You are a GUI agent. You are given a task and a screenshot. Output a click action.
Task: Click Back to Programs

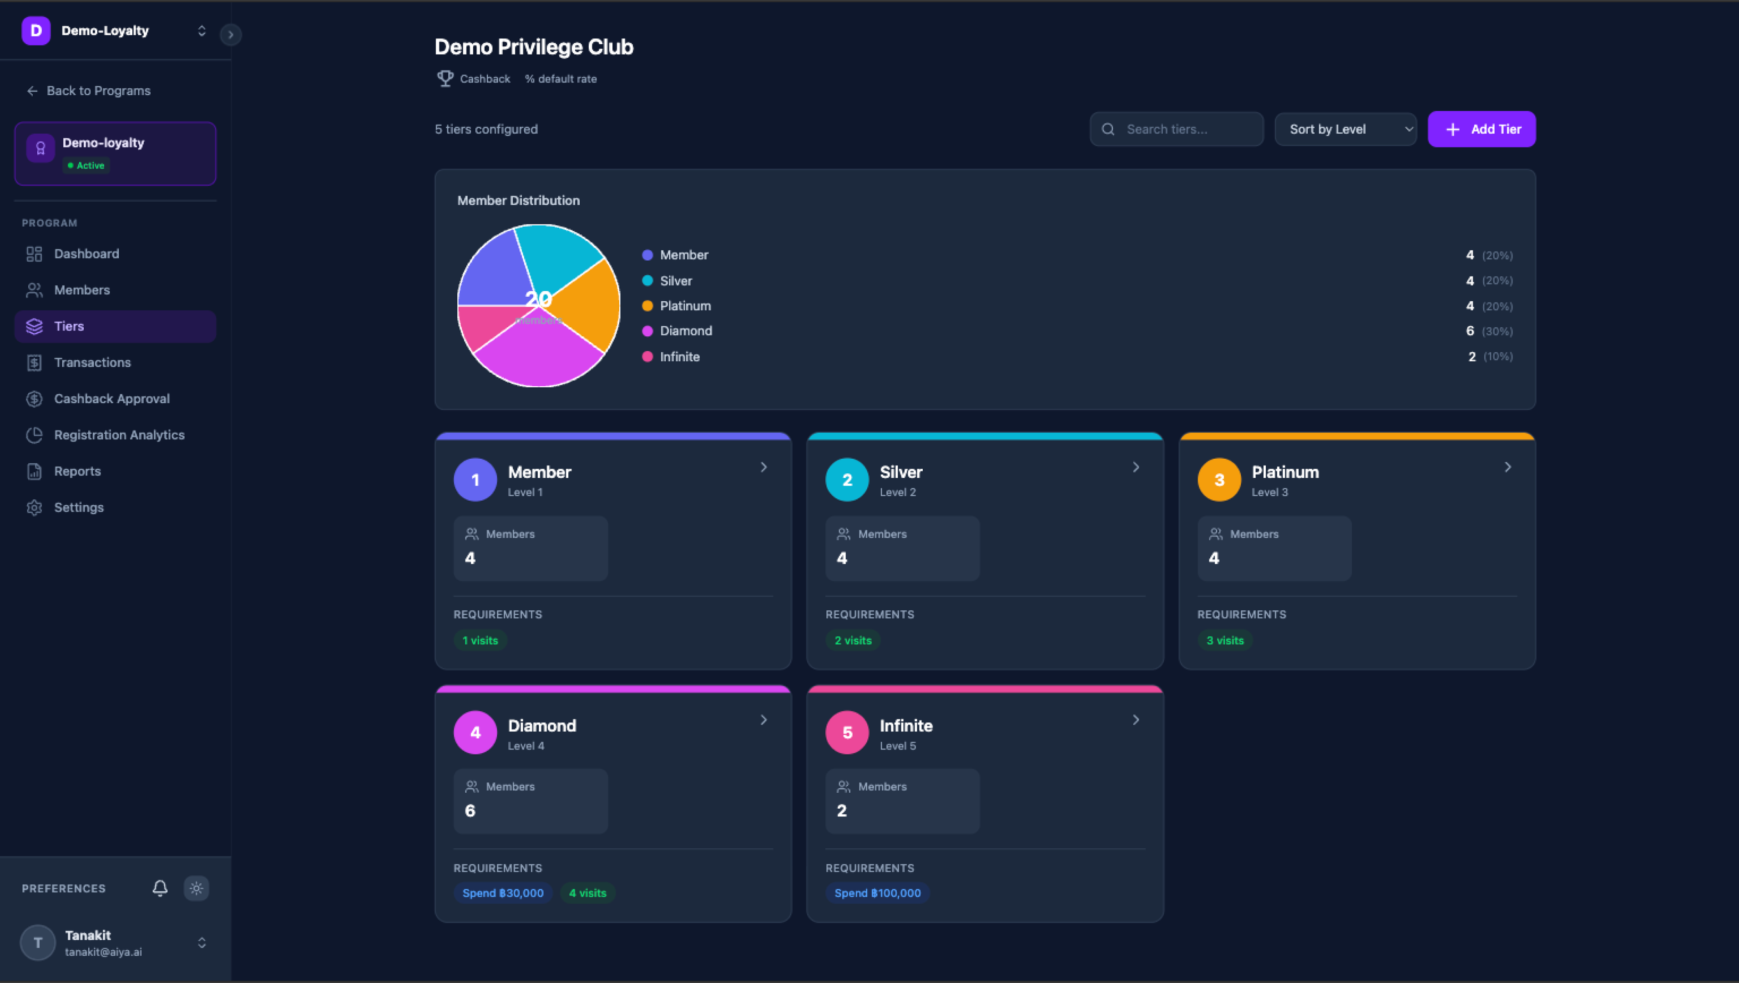click(88, 91)
